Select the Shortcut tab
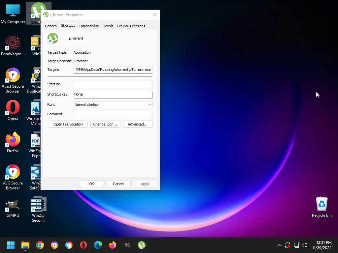This screenshot has height=253, width=338. tap(68, 25)
